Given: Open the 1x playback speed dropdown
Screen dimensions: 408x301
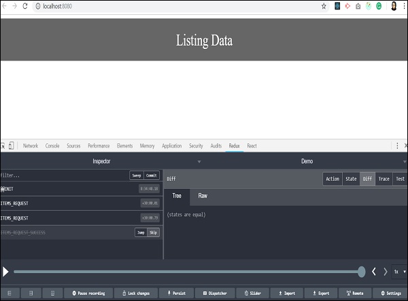Looking at the screenshot, I should pyautogui.click(x=399, y=272).
